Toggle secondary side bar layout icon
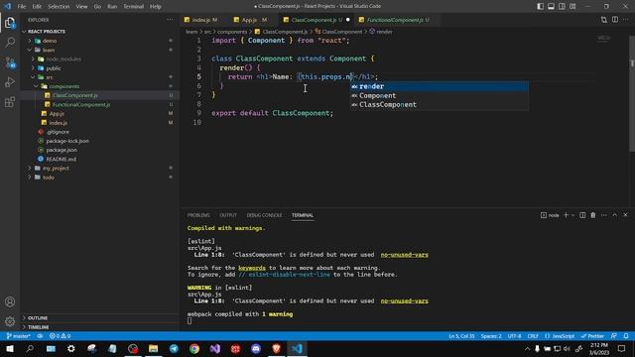Screen dimensions: 635x357 click(x=562, y=6)
